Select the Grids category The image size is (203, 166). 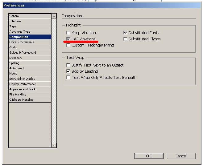click(x=30, y=47)
